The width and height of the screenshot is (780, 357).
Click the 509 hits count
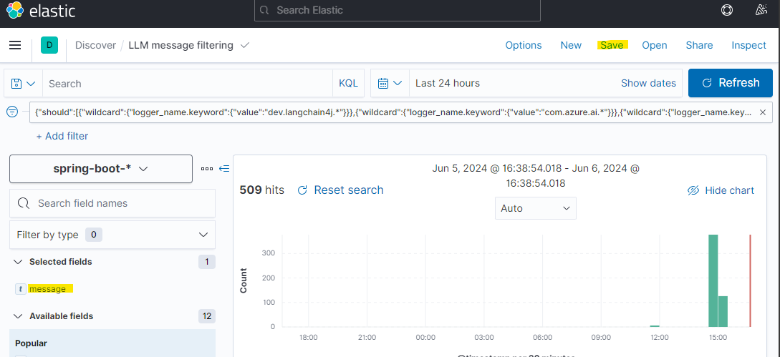point(261,190)
